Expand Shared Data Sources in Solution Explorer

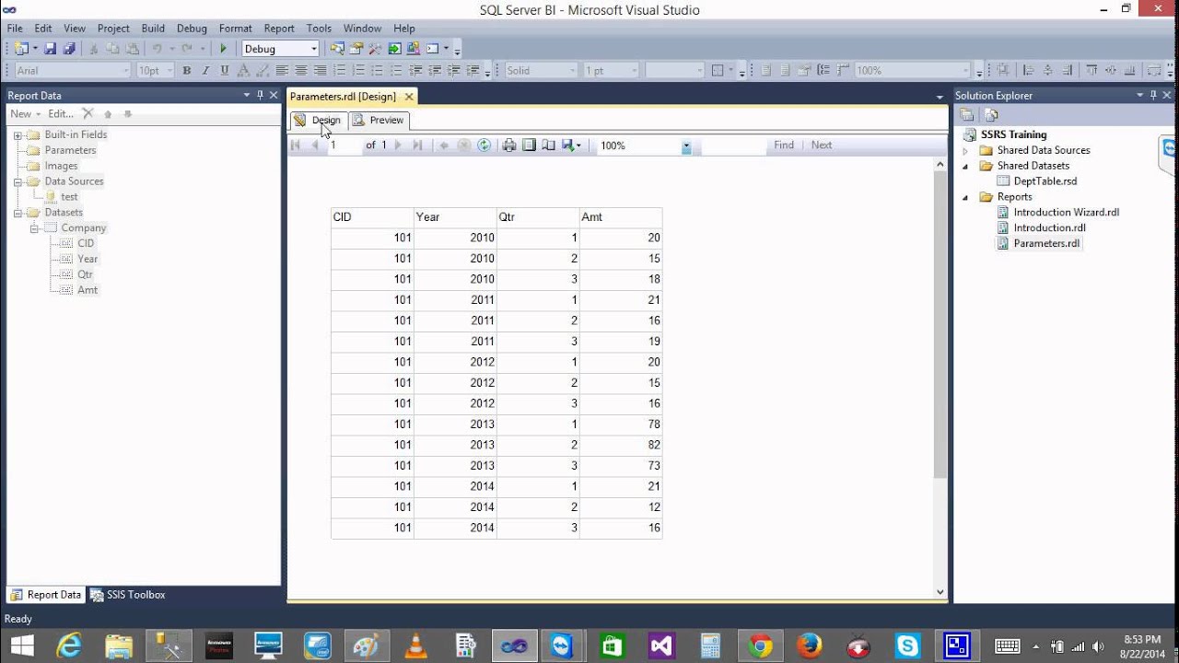pos(965,150)
